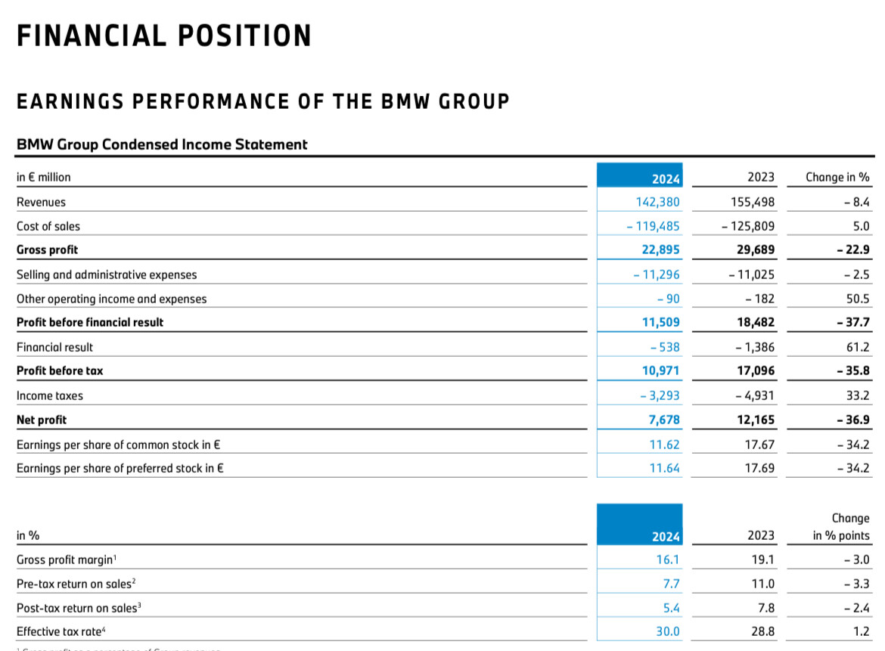Screen dimensions: 885x651
Task: Click the second table's blue 2024 header
Action: 639,524
